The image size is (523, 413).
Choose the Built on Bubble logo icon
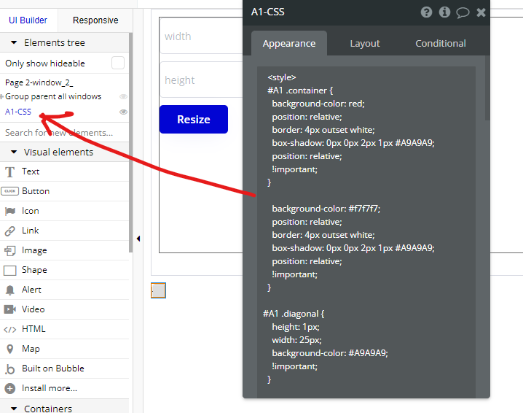point(9,368)
